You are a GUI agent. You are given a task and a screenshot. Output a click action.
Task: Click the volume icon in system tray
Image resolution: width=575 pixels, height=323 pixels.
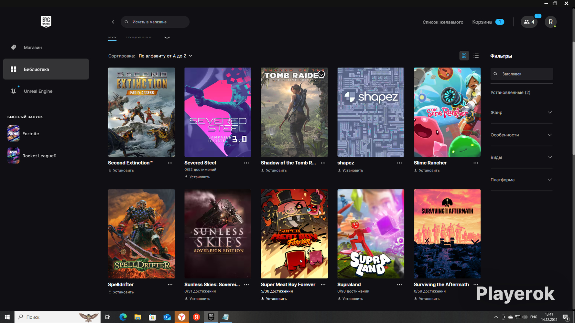(x=525, y=317)
